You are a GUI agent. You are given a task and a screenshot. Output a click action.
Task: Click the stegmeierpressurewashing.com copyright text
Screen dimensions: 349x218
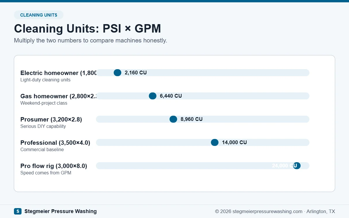(x=275, y=211)
